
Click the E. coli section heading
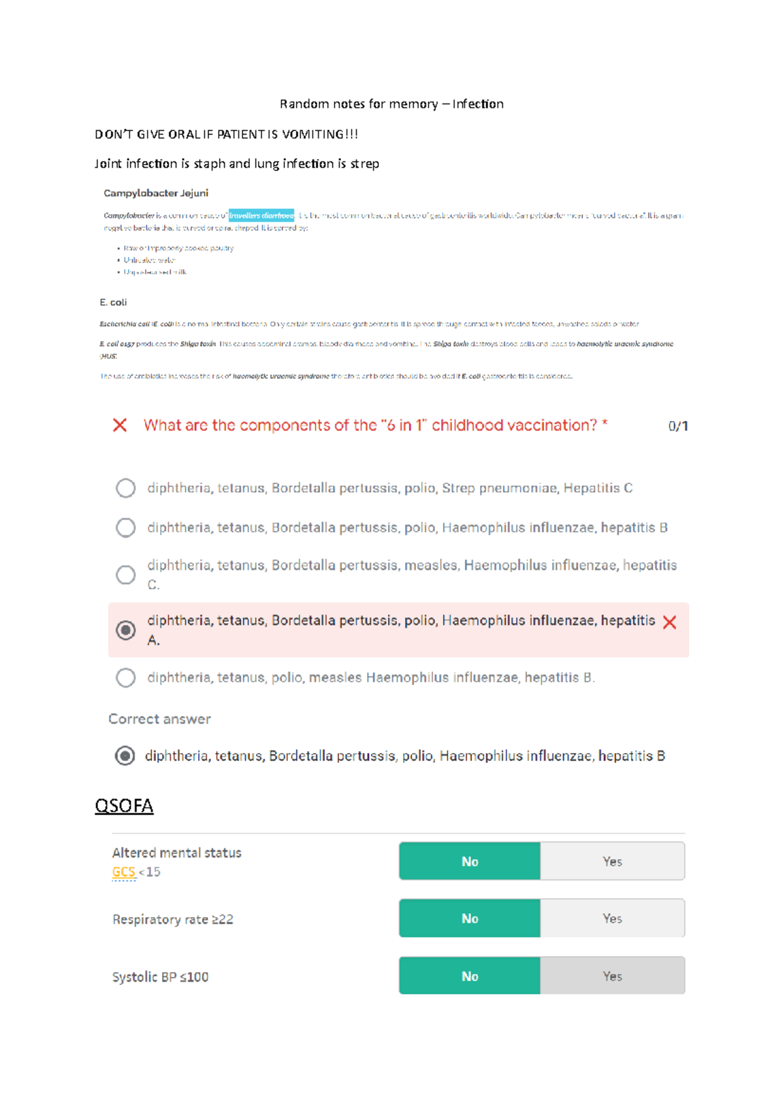tap(114, 302)
